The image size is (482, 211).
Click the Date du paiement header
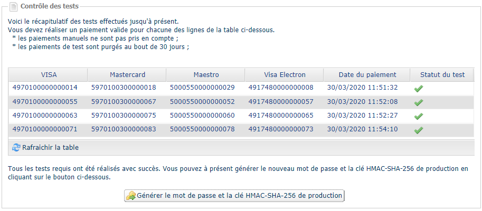(367, 75)
